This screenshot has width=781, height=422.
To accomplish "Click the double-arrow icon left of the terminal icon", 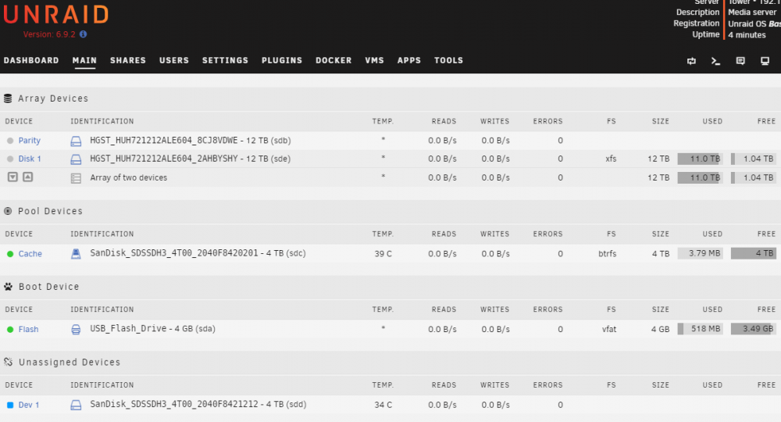I will pos(691,61).
